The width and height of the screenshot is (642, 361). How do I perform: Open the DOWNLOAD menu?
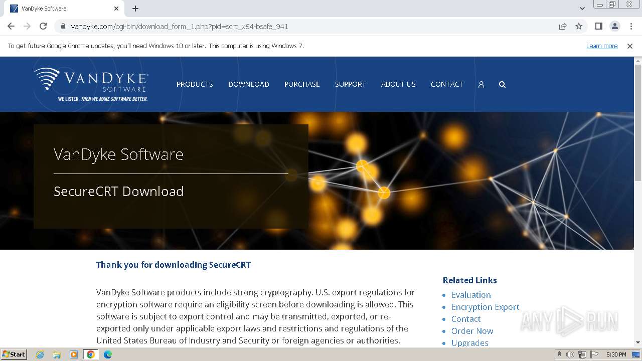249,84
